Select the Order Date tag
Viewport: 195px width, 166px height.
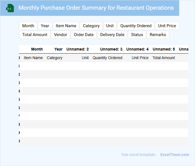coord(84,35)
